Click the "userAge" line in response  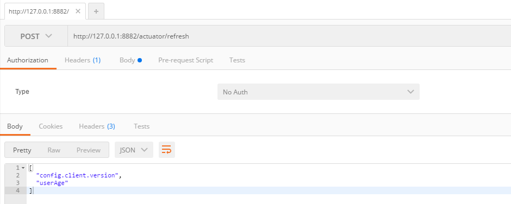(52, 183)
